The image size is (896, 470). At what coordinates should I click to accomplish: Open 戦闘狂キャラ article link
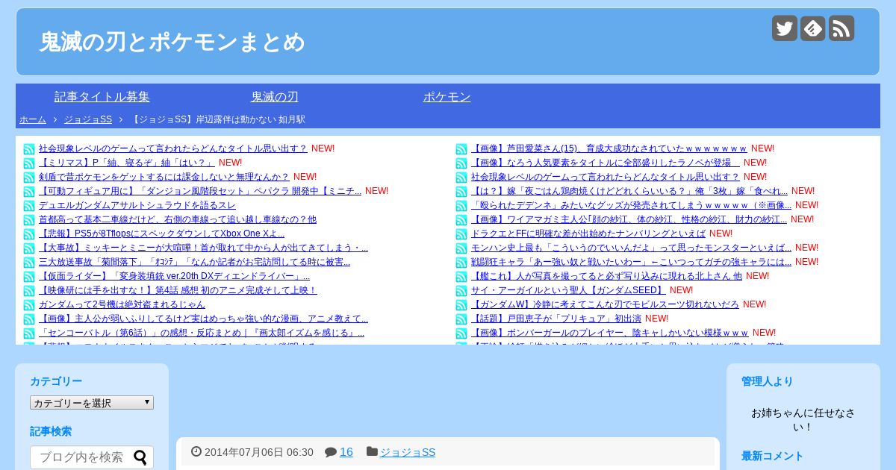631,262
